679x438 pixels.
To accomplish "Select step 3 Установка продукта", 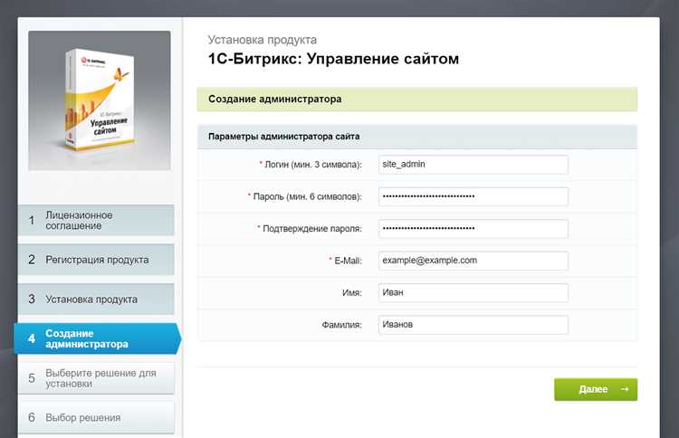I will 96,299.
